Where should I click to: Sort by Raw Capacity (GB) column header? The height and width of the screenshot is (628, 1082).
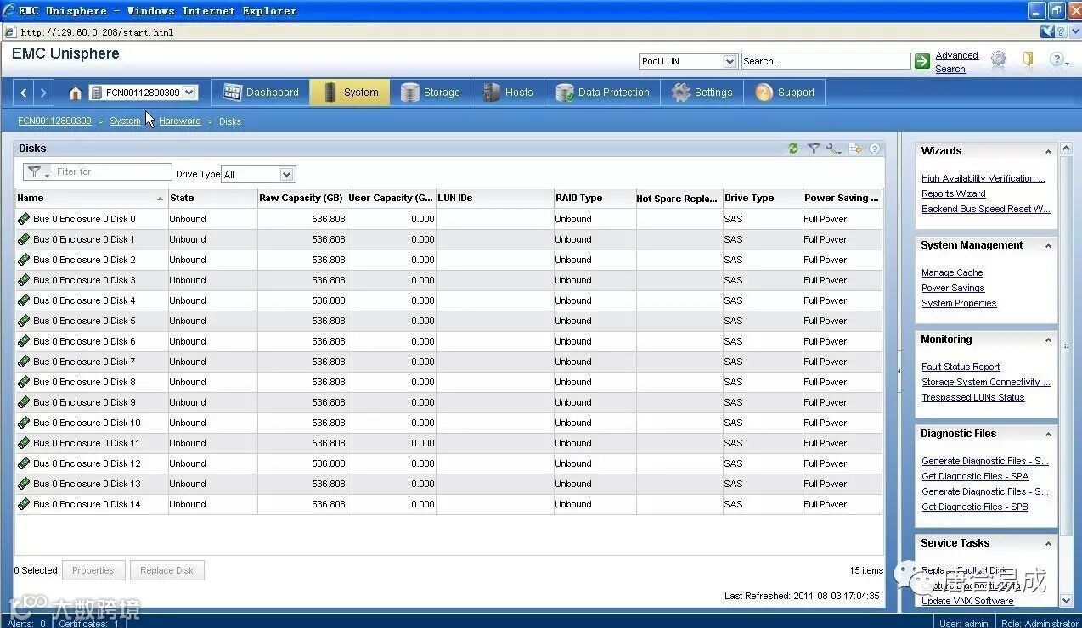[301, 198]
